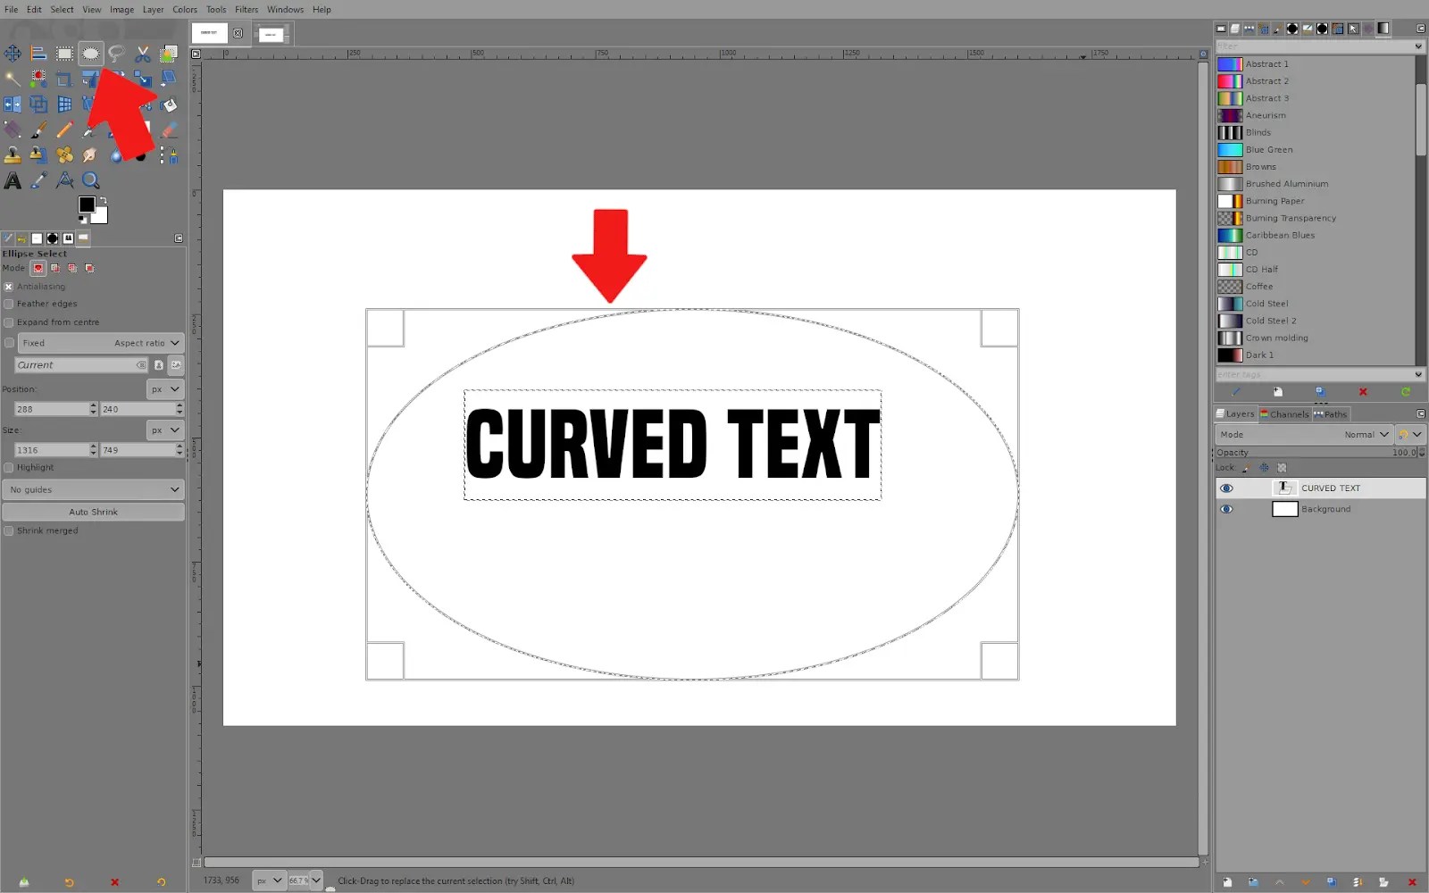Swap foreground and background colors

click(x=104, y=200)
